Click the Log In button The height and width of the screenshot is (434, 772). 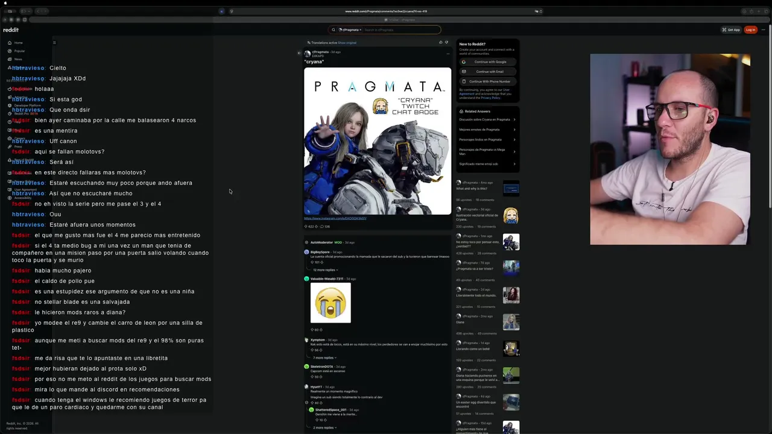(750, 30)
